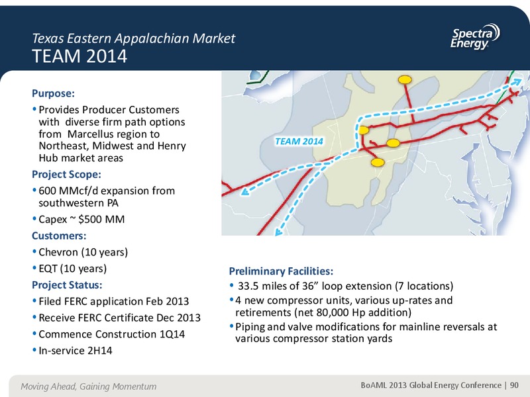Click the blue arrowhead at map's top right
530x397 pixels.
pos(517,81)
